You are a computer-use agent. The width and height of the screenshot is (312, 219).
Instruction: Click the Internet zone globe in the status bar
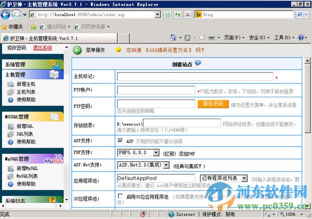[172, 214]
